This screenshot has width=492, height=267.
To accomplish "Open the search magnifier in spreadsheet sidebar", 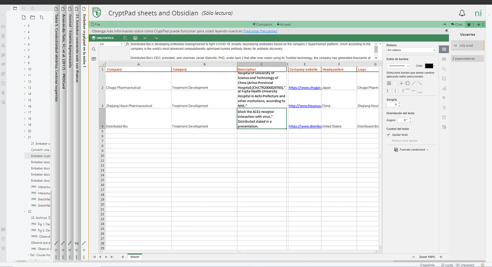I will click(x=94, y=49).
